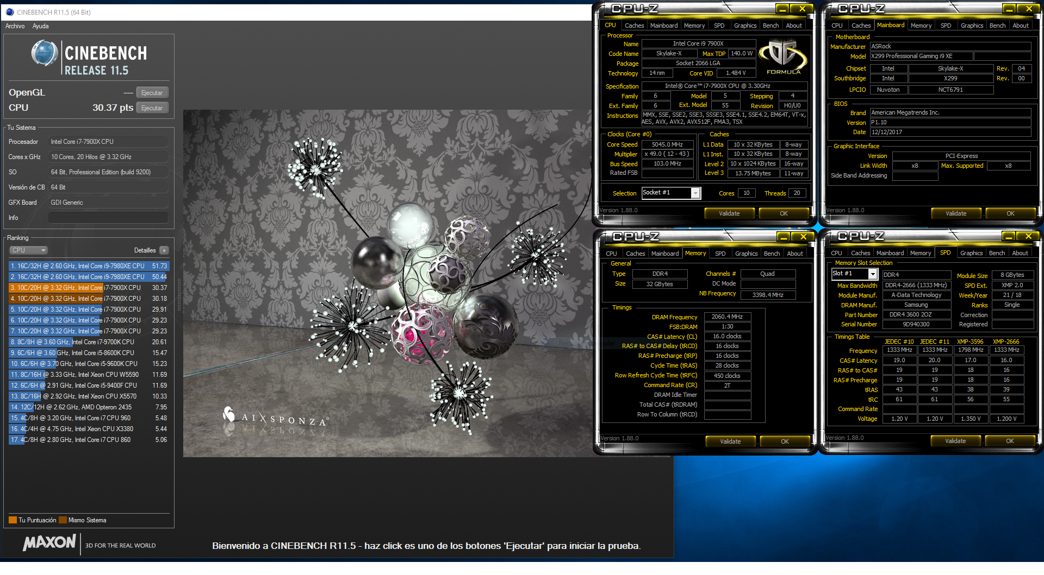Select ranking row 14 AMD Opteron 2435
The image size is (1044, 575).
(89, 407)
